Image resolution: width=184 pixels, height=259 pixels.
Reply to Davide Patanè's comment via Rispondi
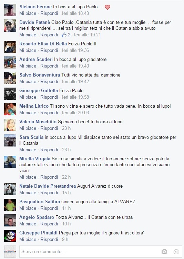pos(49,35)
